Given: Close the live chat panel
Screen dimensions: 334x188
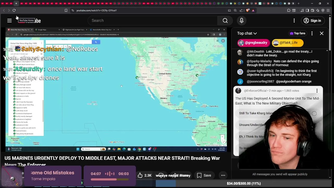Looking at the screenshot, I should [321, 33].
